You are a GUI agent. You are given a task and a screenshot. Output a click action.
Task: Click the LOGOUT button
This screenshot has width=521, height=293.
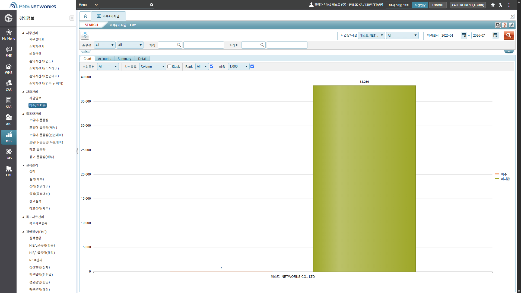coord(438,5)
